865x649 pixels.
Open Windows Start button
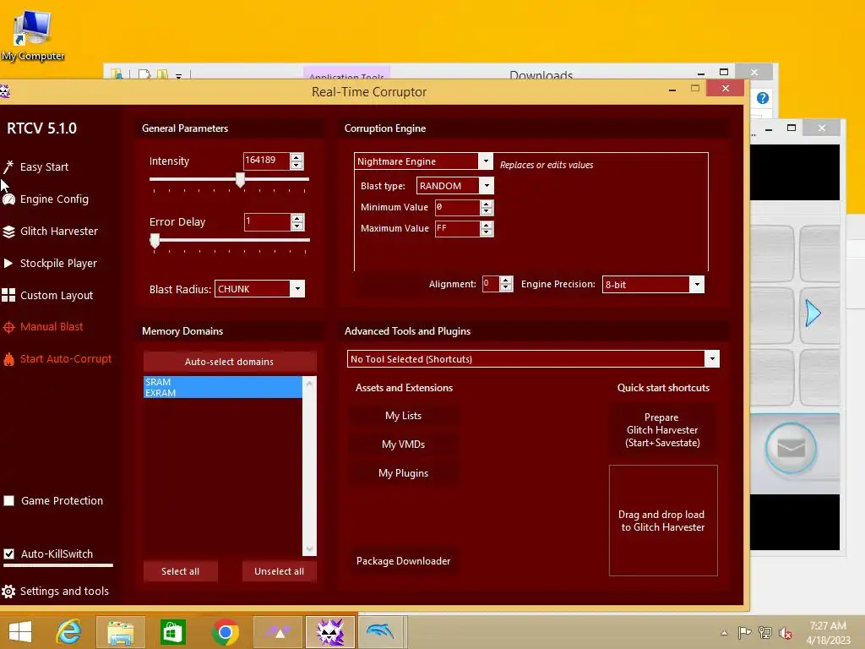pyautogui.click(x=20, y=632)
